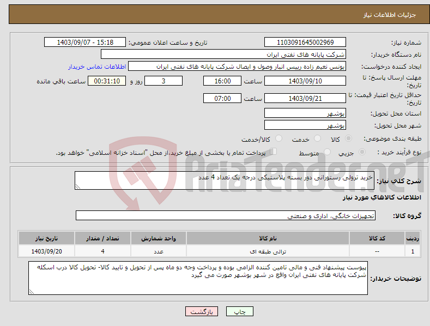This screenshot has height=326, width=430.
Task: Click the price validity date 1403/09/21
Action: [305, 98]
